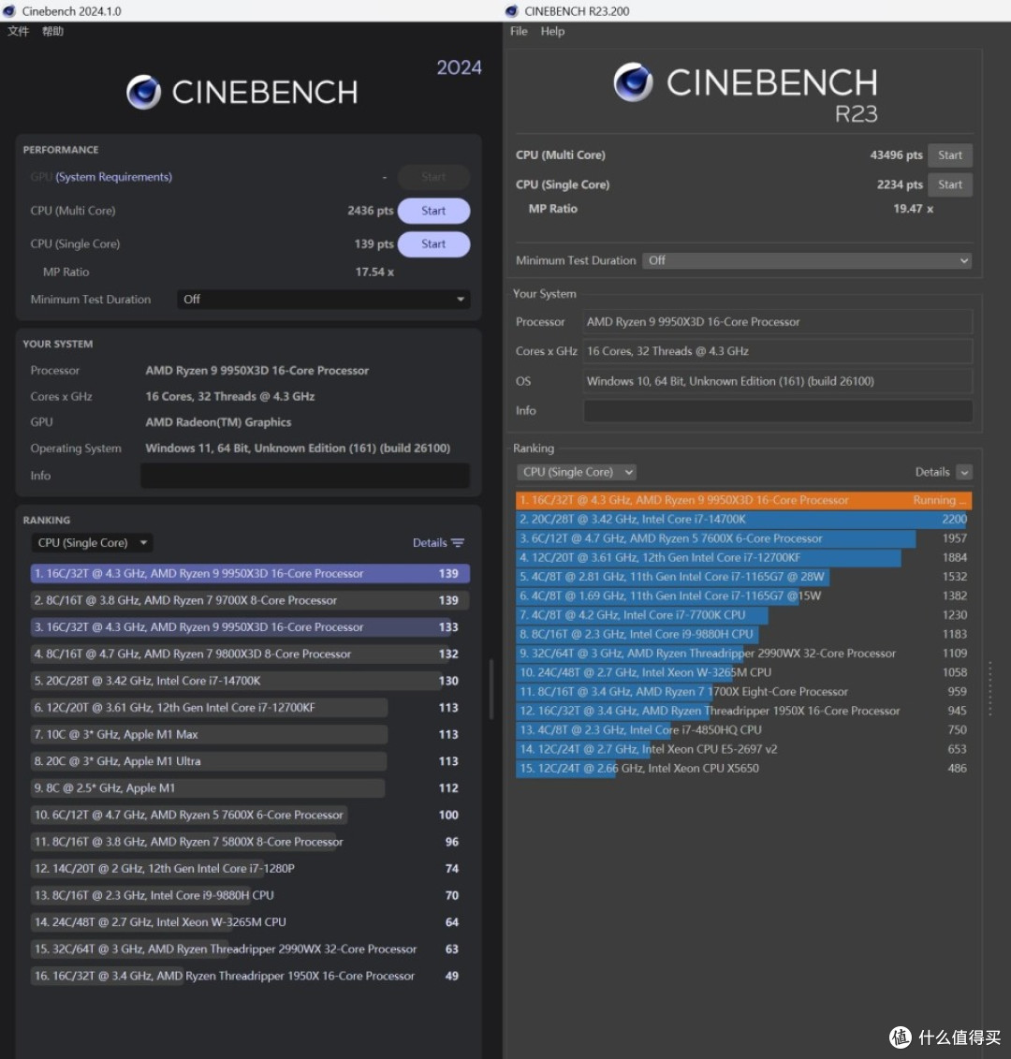Select i9-9880H row in 2024 ranking
The image size is (1011, 1059).
pos(250,895)
